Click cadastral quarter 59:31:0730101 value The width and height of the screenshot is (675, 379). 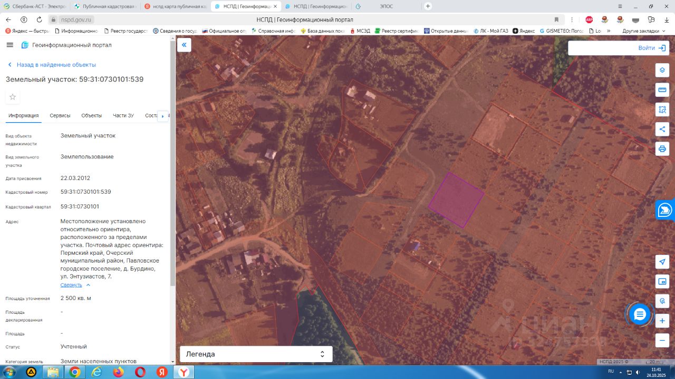[x=80, y=206]
